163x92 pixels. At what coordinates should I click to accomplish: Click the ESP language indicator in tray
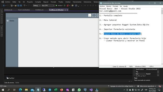146,90
